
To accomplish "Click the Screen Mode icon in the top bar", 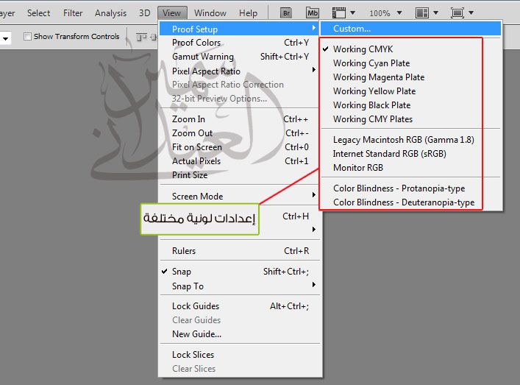I will pos(457,13).
